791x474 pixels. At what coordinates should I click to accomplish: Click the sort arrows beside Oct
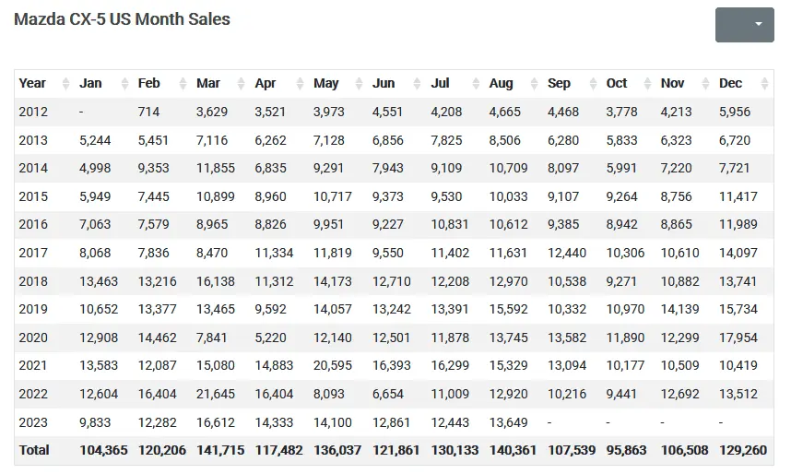click(x=647, y=84)
